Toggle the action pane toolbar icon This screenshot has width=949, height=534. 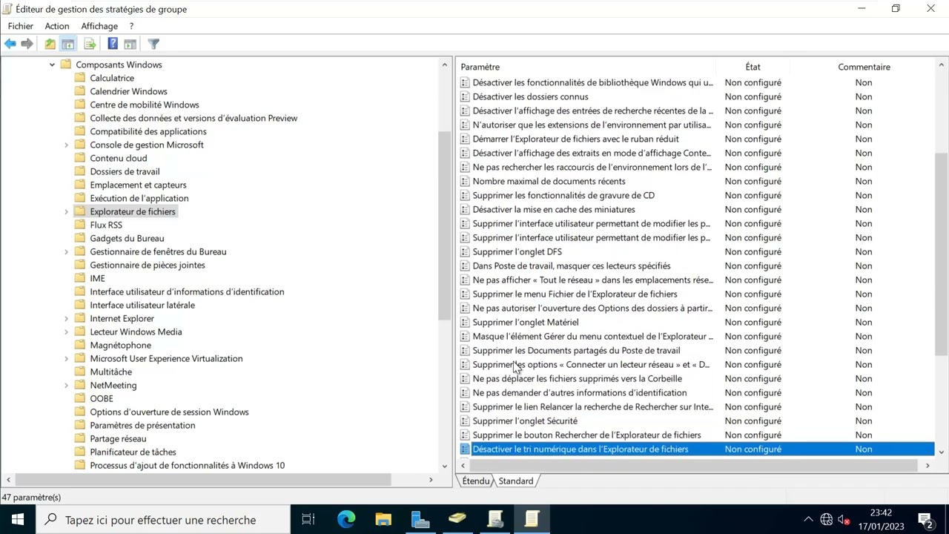130,44
